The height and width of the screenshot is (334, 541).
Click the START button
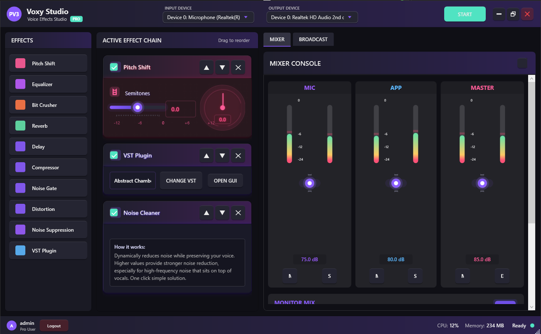point(465,14)
